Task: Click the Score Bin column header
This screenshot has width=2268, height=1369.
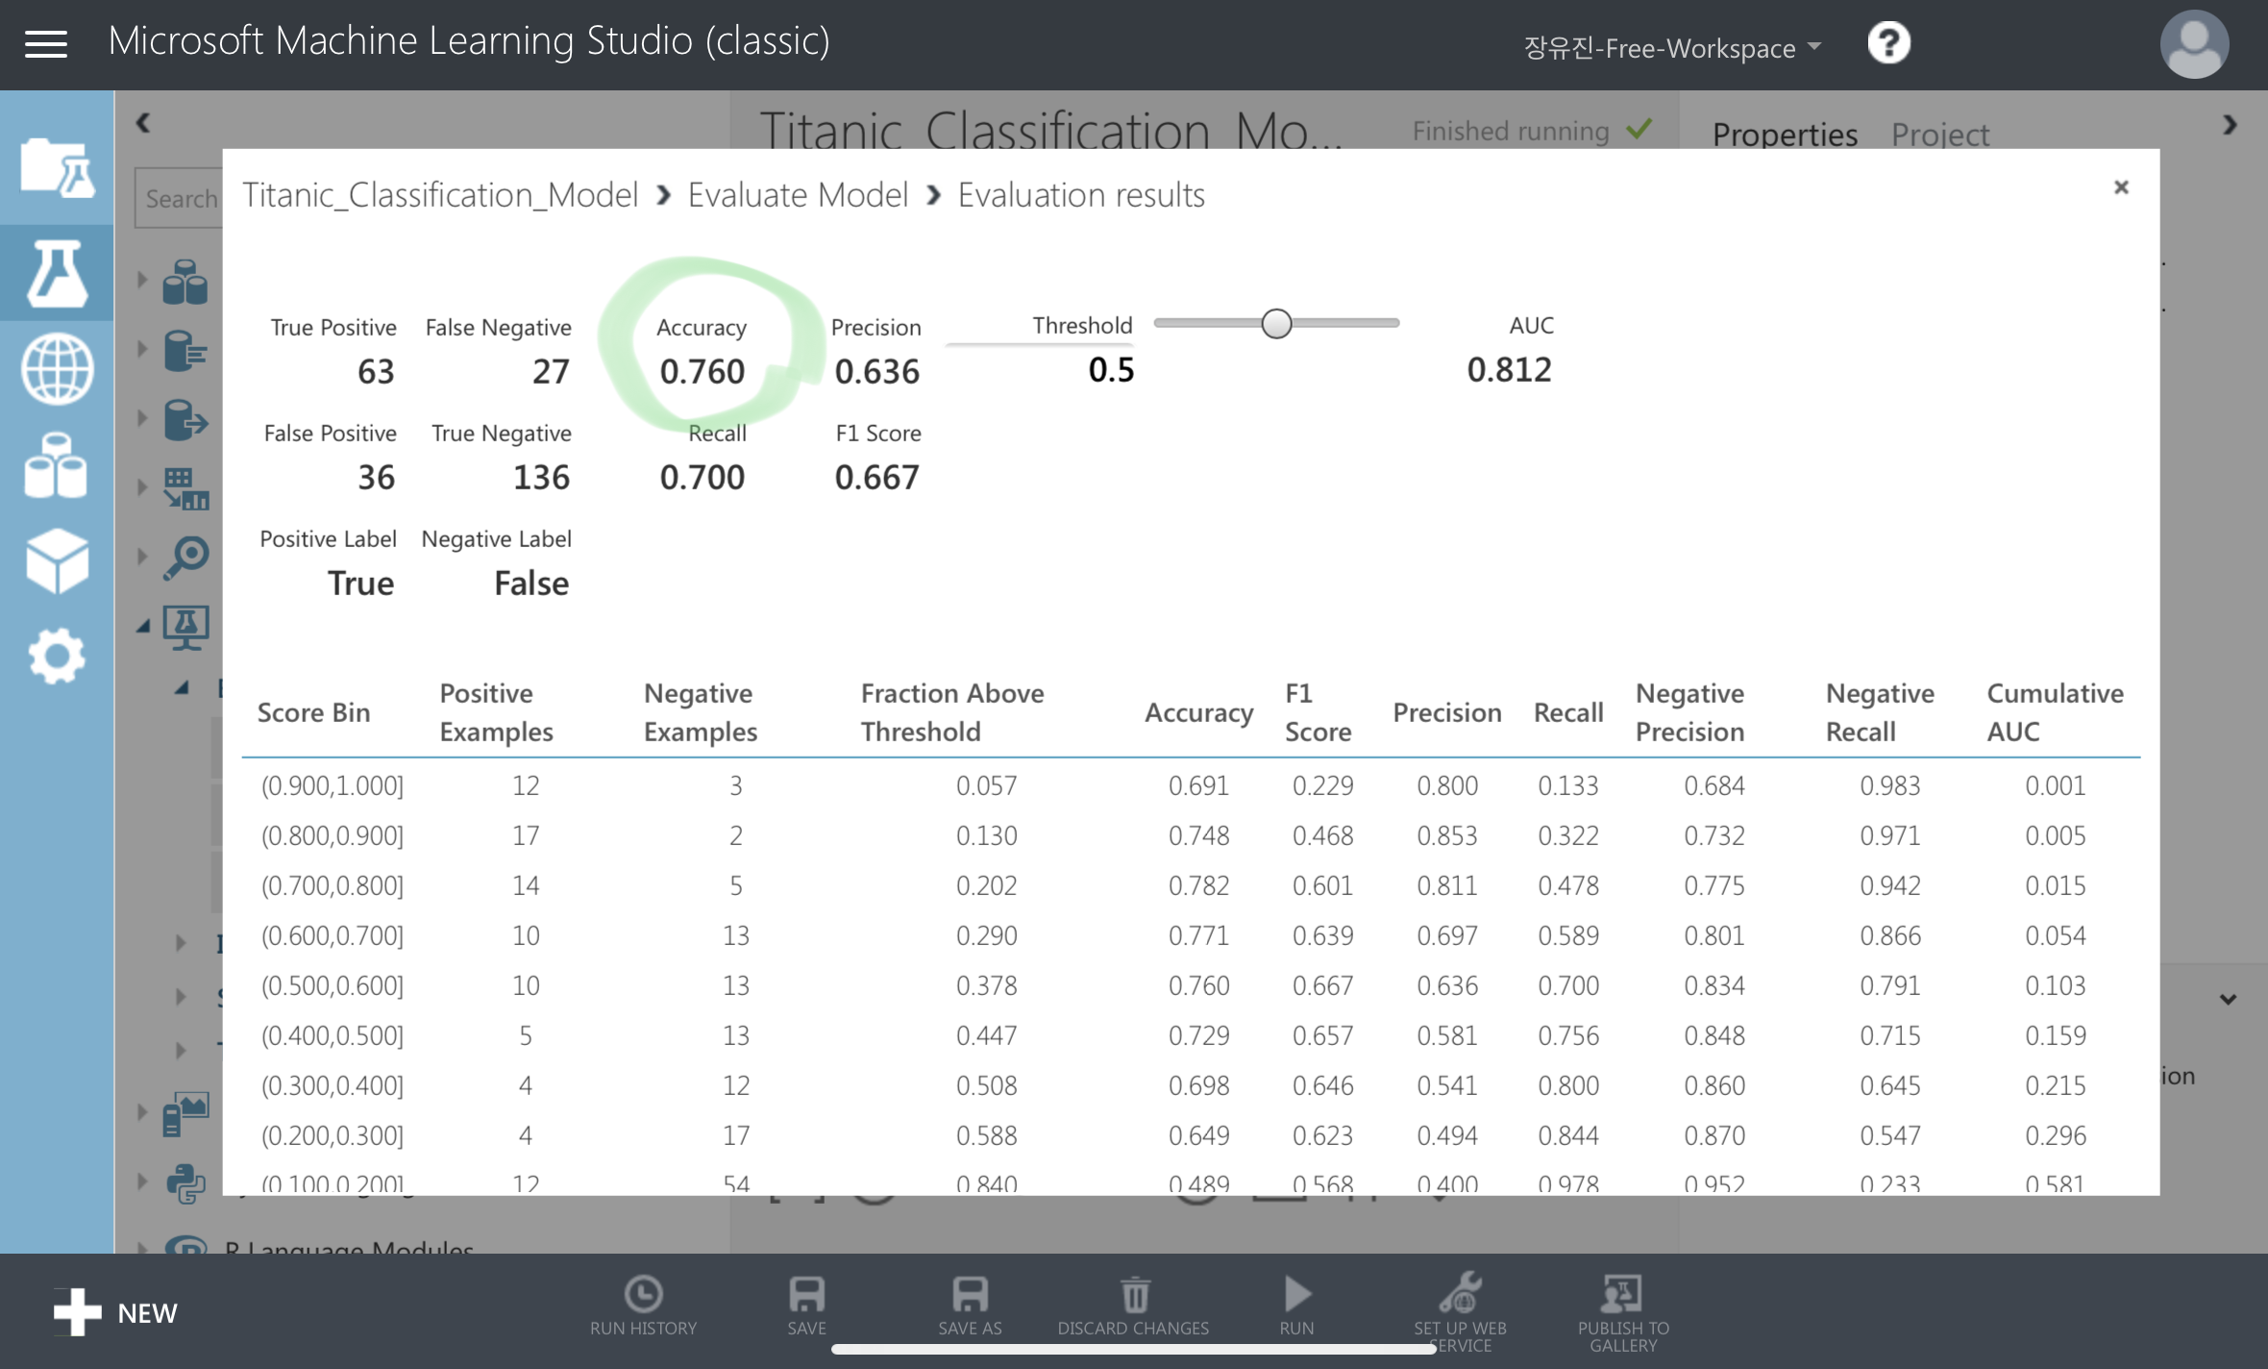Action: (x=313, y=712)
